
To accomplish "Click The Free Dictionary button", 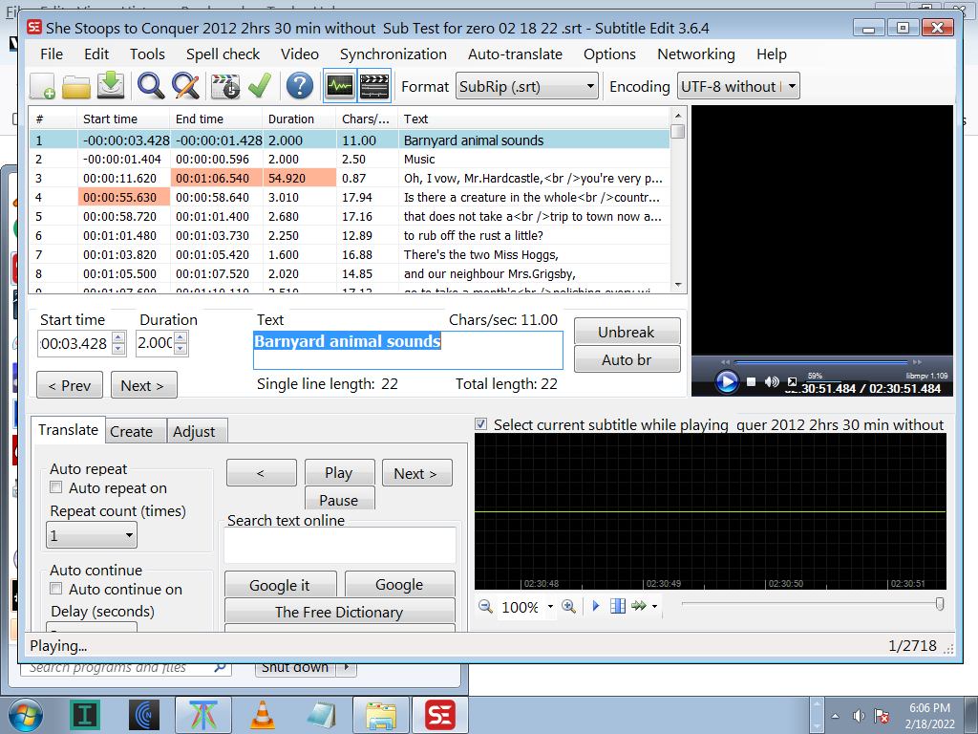I will [339, 612].
